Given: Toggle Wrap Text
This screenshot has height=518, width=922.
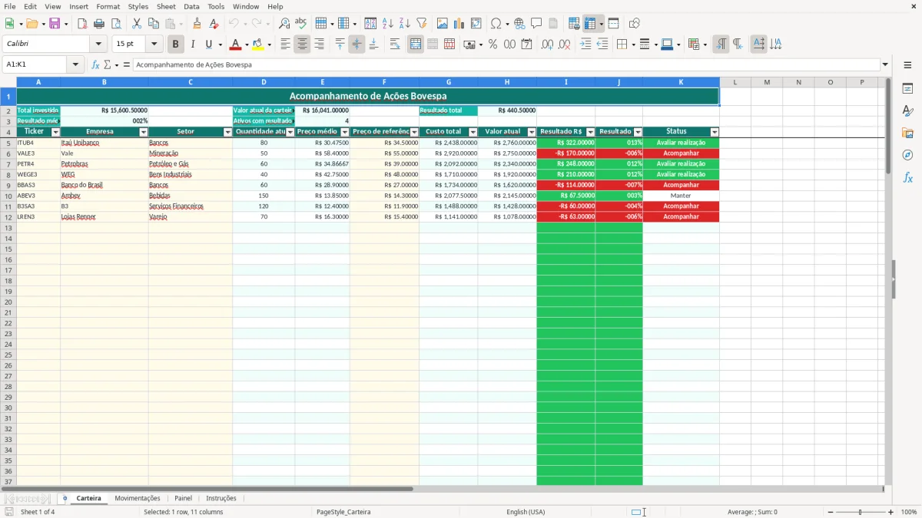Looking at the screenshot, I should tap(395, 45).
